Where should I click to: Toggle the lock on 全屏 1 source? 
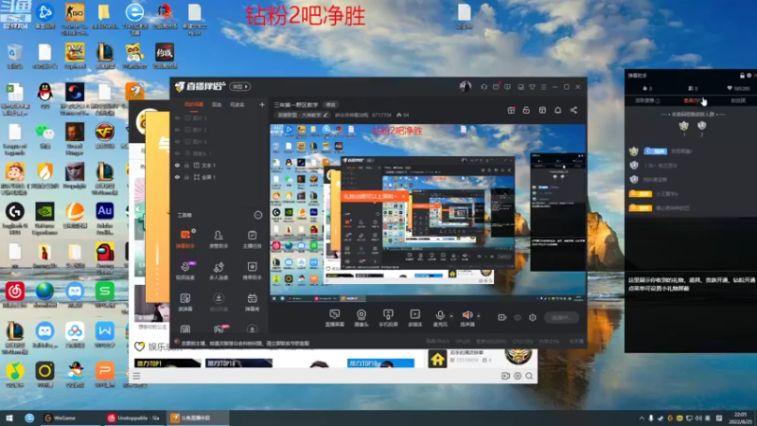(186, 177)
